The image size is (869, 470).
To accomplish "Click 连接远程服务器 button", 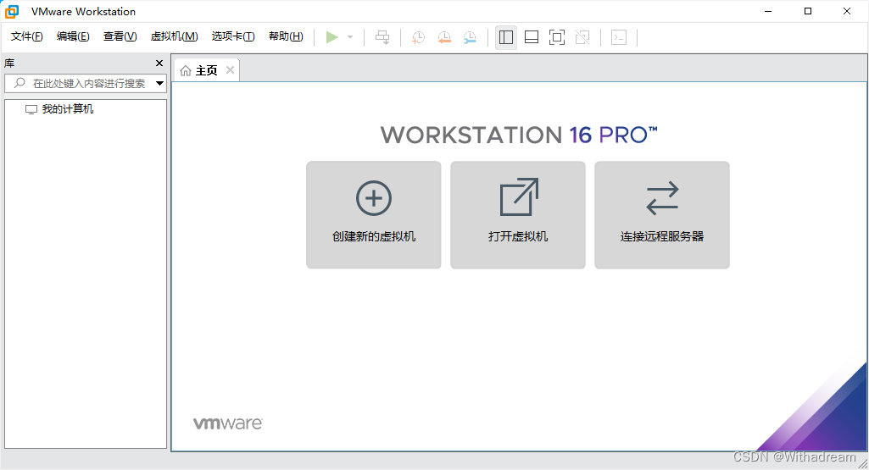I will [662, 215].
